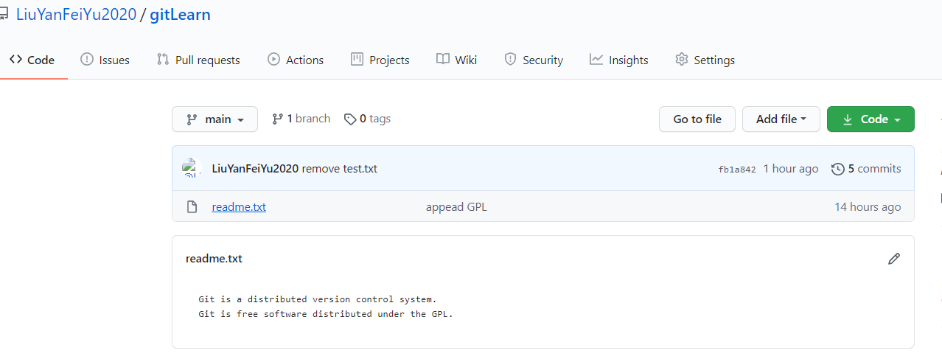Click the pencil edit icon for readme.txt
The image size is (942, 359).
tap(894, 259)
